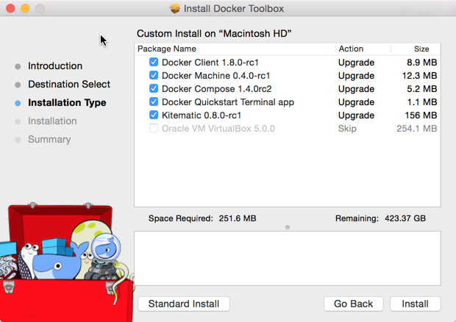
Task: Click the Installation Type step
Action: (x=67, y=103)
